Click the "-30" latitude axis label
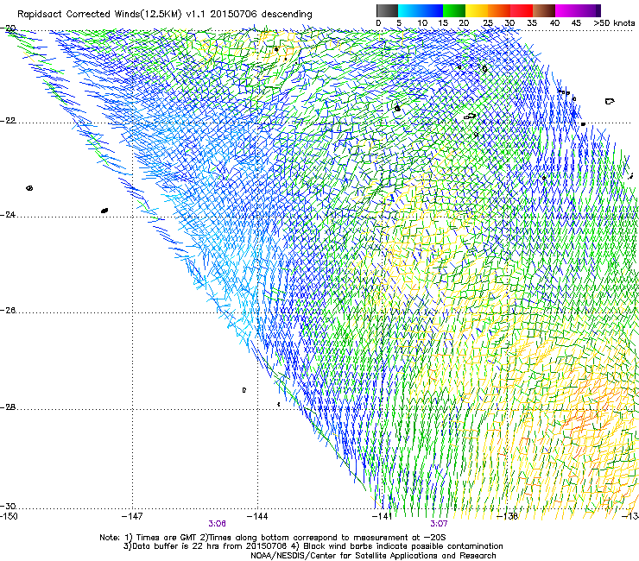The image size is (639, 561). tap(9, 506)
